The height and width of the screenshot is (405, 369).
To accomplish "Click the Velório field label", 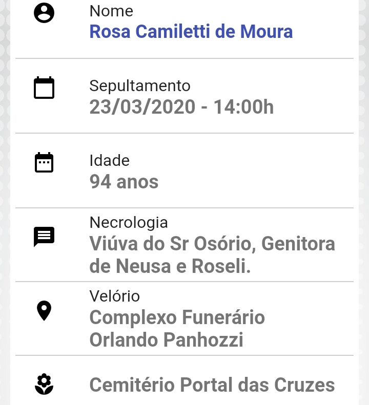I will (115, 296).
